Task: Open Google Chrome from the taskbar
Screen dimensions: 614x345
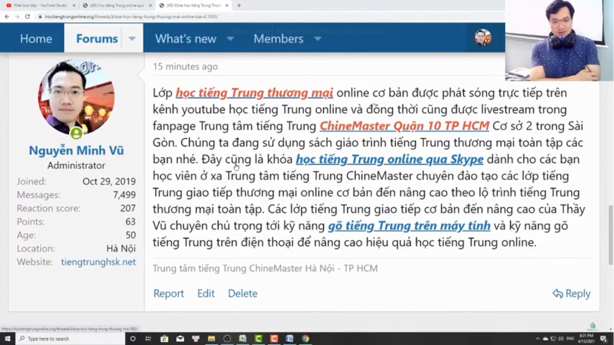Action: (x=305, y=339)
